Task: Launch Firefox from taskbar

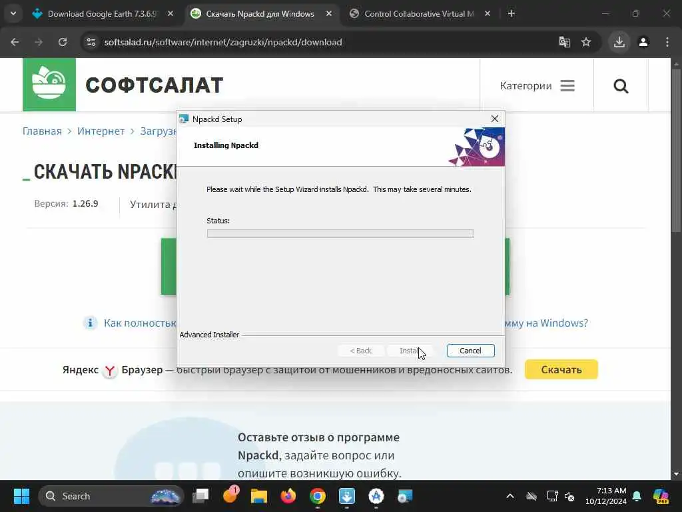Action: pos(288,496)
